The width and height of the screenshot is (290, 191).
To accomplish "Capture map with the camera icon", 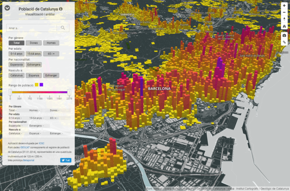I will point(284,35).
